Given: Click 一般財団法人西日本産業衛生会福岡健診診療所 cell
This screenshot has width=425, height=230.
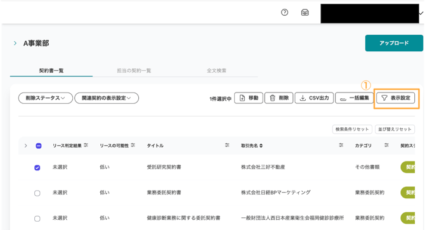Looking at the screenshot, I should [292, 218].
